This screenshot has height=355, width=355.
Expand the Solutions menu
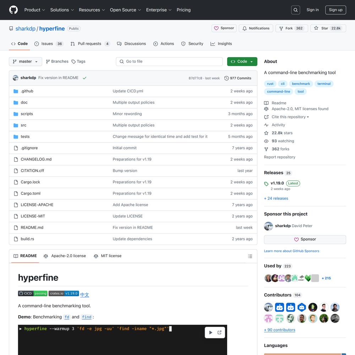62,10
